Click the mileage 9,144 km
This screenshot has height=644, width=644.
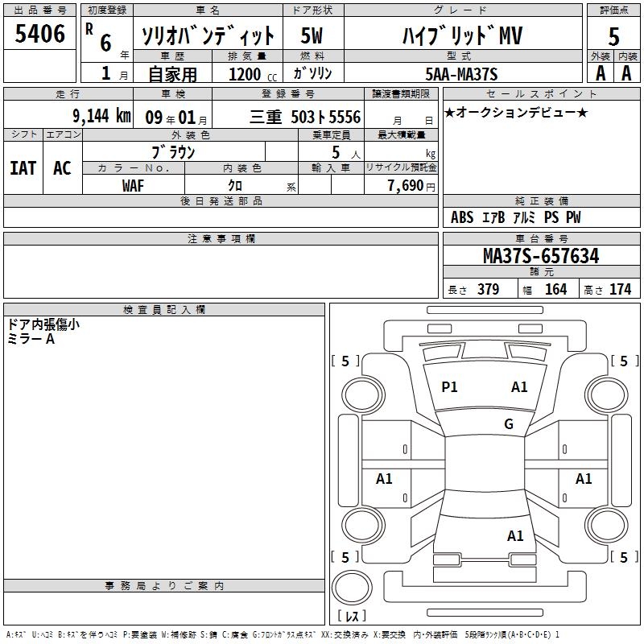102,116
